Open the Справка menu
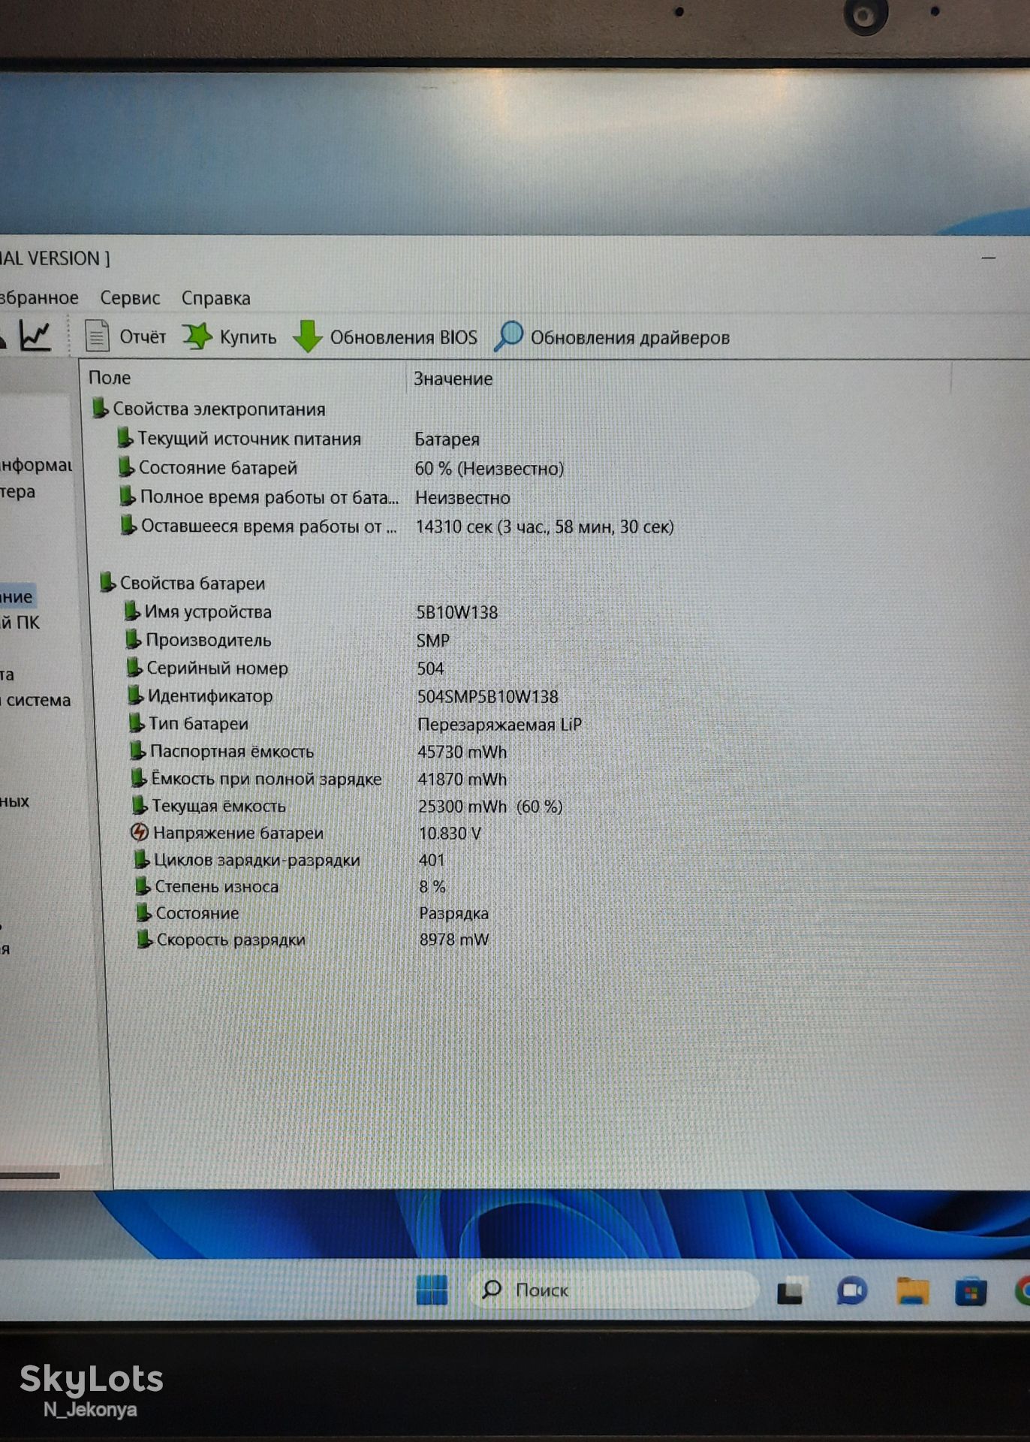 (215, 298)
